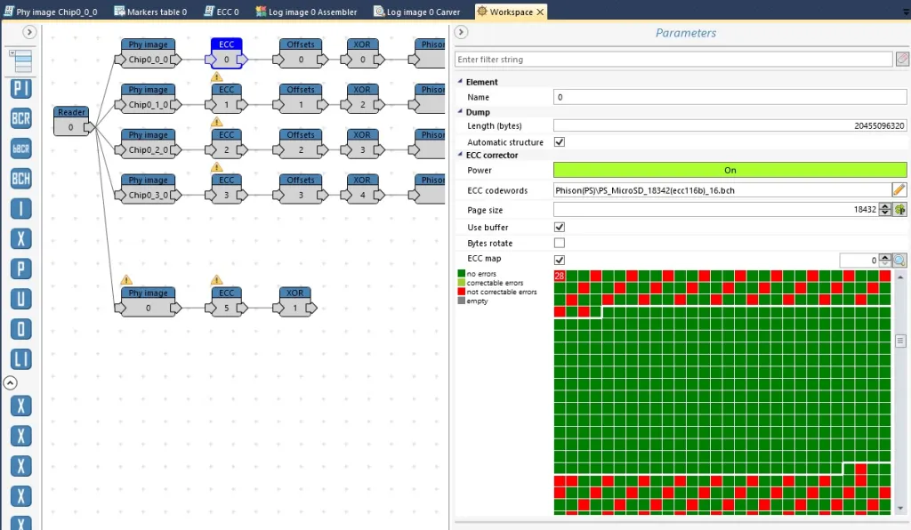Collapse the ECC corrector section

click(x=460, y=155)
